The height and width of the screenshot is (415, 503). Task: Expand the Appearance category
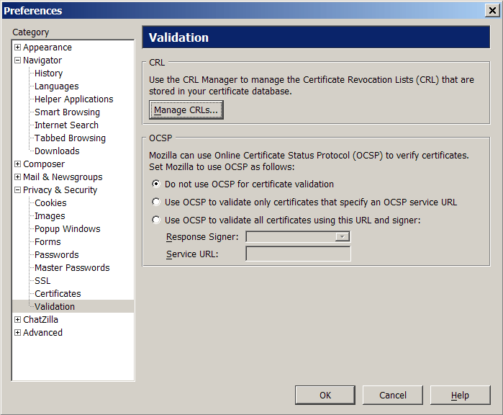(18, 48)
